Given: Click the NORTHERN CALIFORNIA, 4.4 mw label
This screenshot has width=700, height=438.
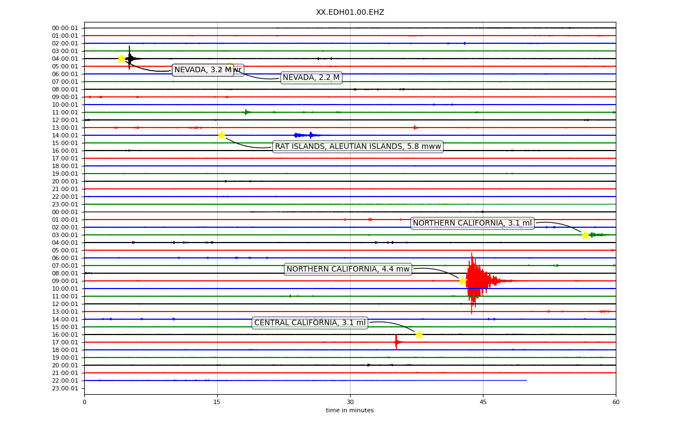Looking at the screenshot, I should [348, 269].
